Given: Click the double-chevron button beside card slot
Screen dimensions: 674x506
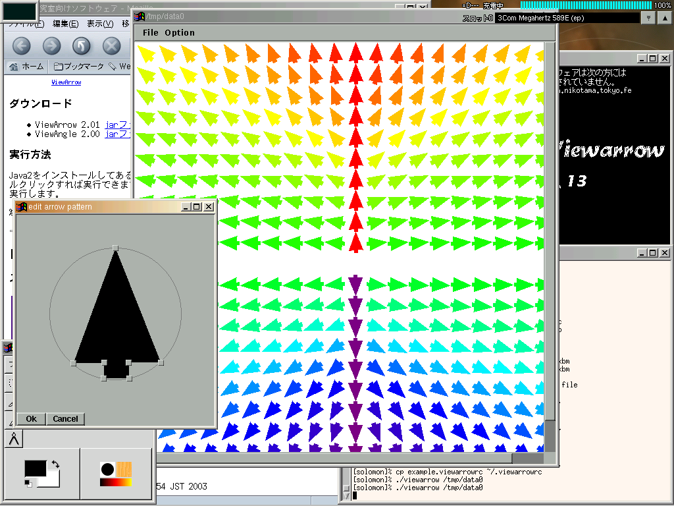Looking at the screenshot, I should tap(648, 18).
